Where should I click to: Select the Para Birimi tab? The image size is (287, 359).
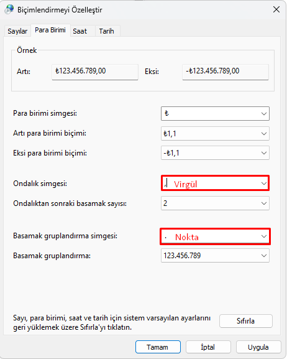click(50, 30)
